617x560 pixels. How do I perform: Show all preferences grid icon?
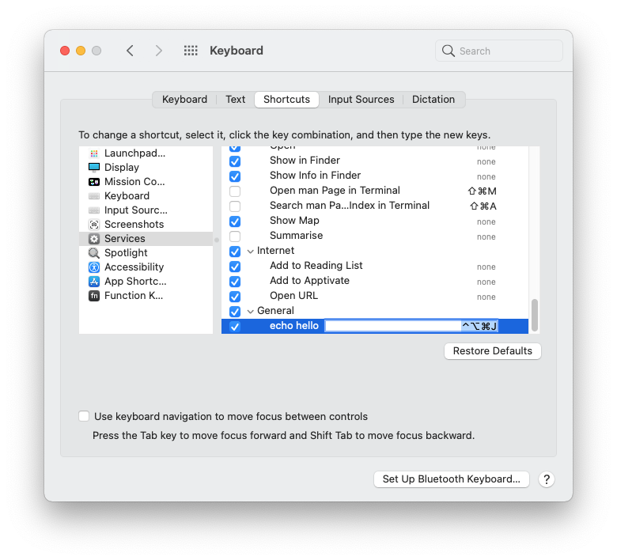[x=191, y=51]
